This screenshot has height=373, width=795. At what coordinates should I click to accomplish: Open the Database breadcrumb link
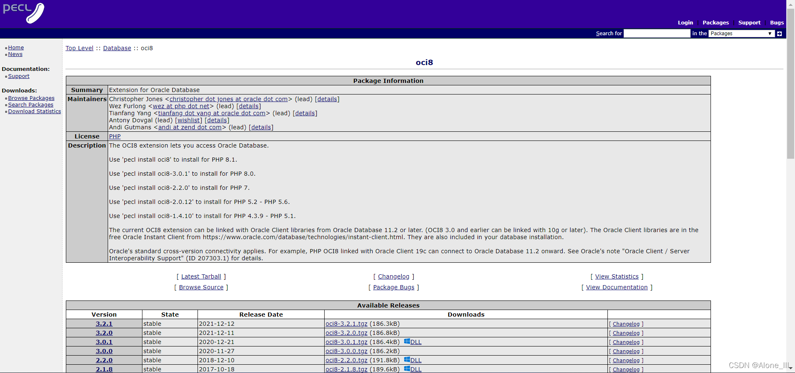pos(117,48)
